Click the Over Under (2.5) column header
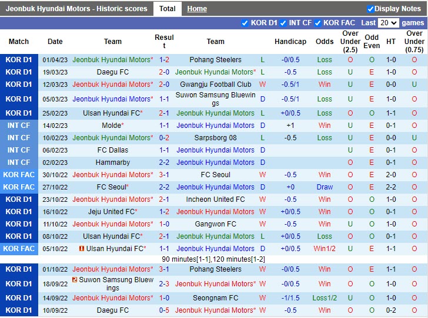This screenshot has height=318, width=428. tap(350, 42)
